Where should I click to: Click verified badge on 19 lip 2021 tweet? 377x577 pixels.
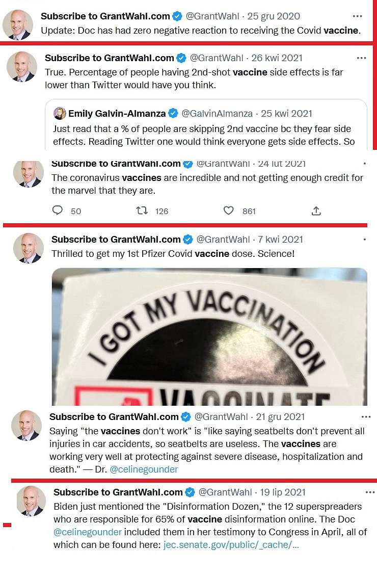coord(190,492)
